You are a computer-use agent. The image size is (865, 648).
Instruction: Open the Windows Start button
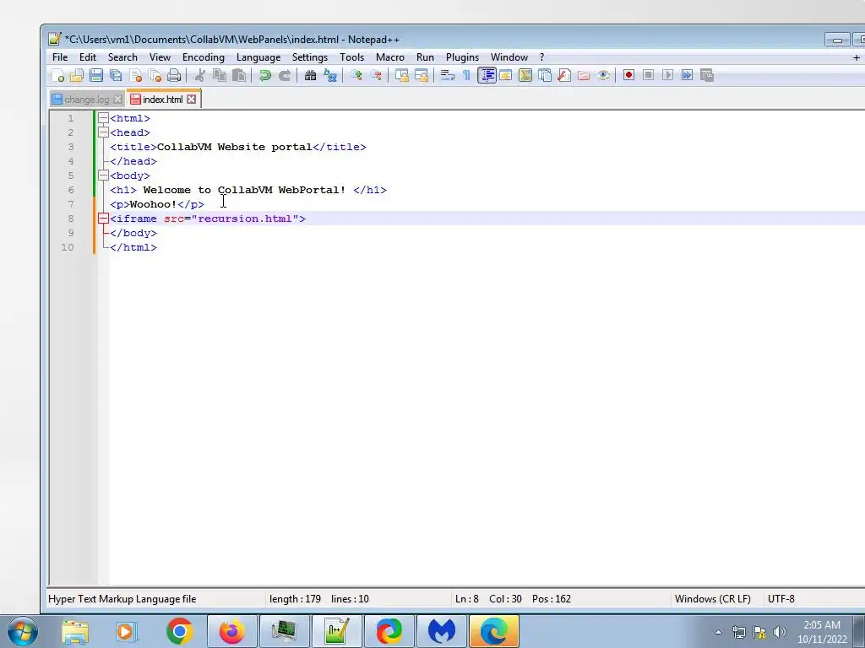point(23,631)
